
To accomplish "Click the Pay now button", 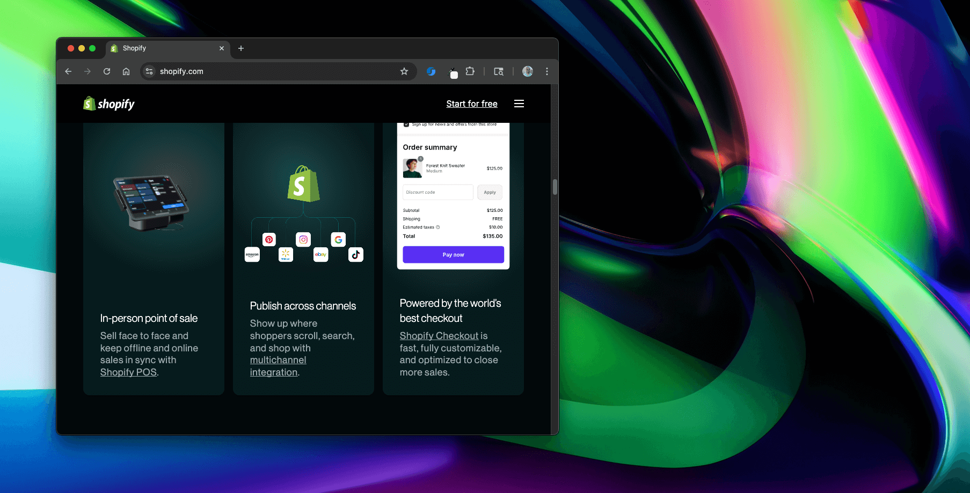I will coord(453,255).
